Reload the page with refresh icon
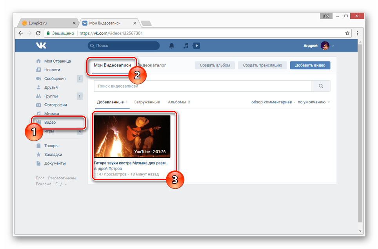This screenshot has height=249, width=378. tap(38, 33)
